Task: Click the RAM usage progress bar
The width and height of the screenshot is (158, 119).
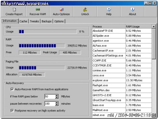Action: click(x=42, y=46)
